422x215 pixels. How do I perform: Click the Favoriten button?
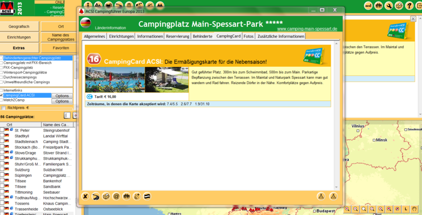(x=61, y=48)
